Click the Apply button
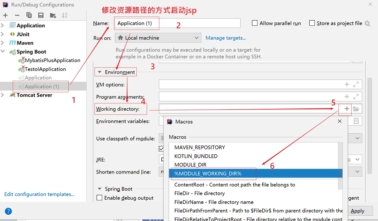This screenshot has width=378, height=221. pos(358,211)
